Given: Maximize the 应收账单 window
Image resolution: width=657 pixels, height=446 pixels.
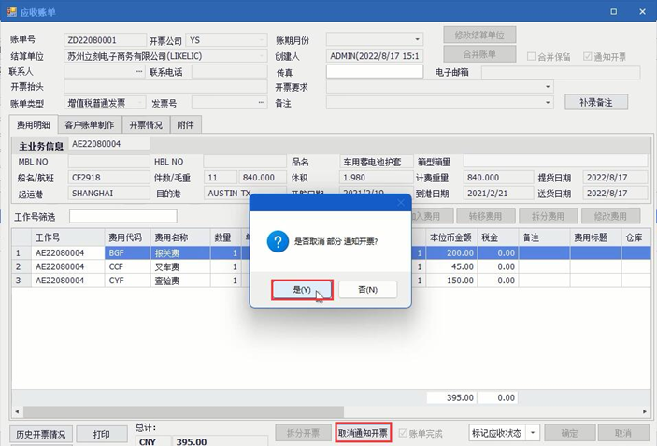Looking at the screenshot, I should click(613, 12).
